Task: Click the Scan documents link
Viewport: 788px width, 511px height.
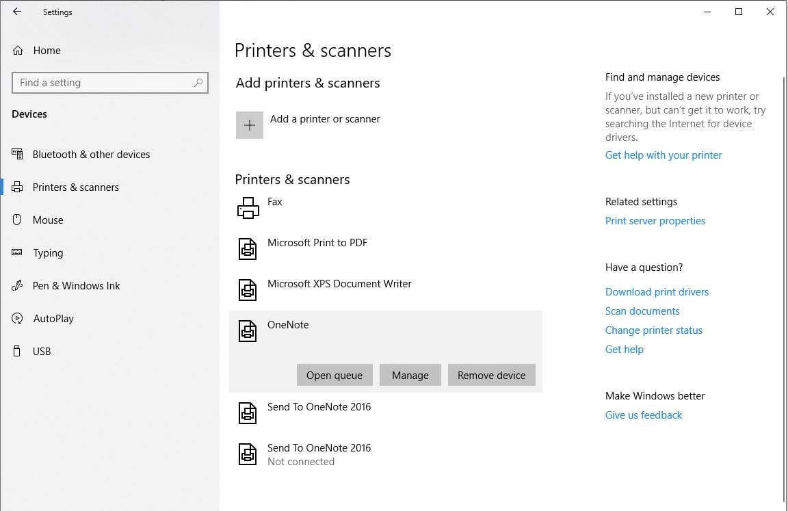Action: (x=642, y=311)
